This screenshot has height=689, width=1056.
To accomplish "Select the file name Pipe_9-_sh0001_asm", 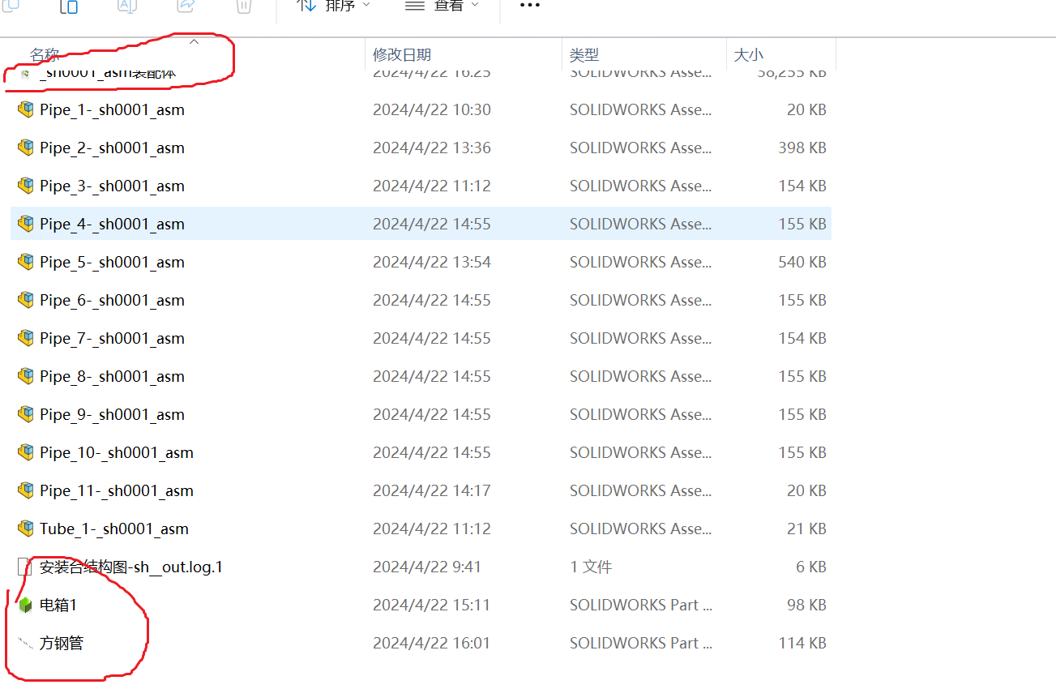I will (x=112, y=414).
